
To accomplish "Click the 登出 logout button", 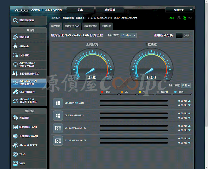I will point(80,10).
